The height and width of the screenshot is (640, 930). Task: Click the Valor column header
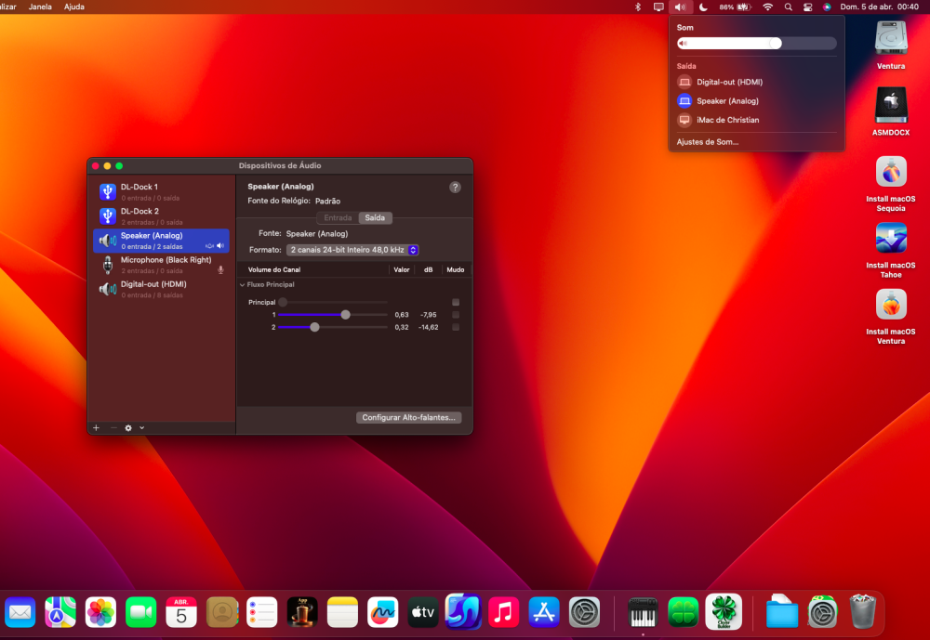402,269
